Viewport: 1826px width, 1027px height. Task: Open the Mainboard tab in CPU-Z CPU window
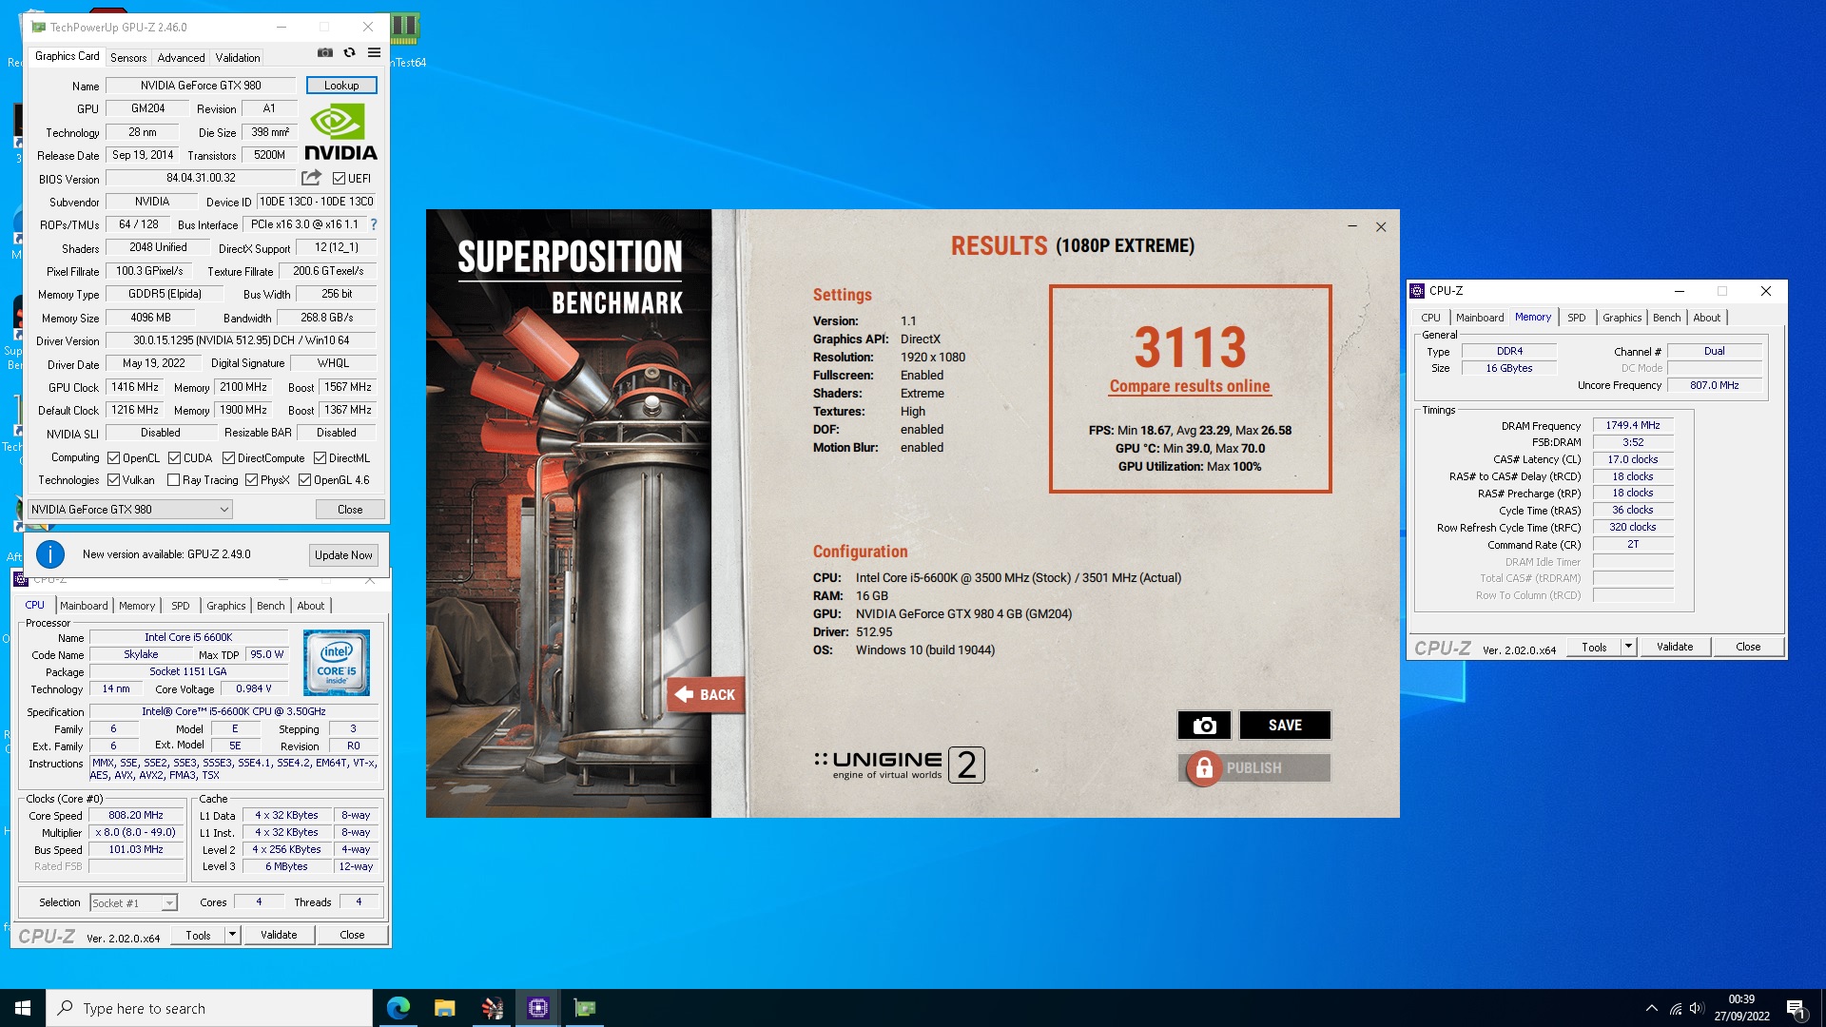click(84, 606)
